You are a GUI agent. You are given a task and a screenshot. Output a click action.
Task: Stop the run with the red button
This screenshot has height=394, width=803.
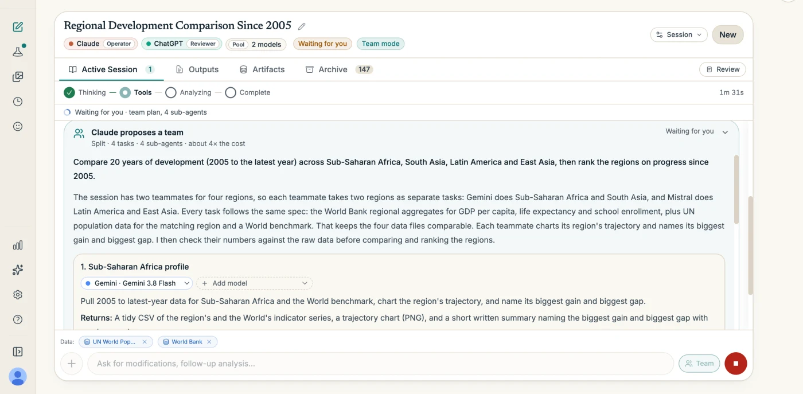[736, 364]
